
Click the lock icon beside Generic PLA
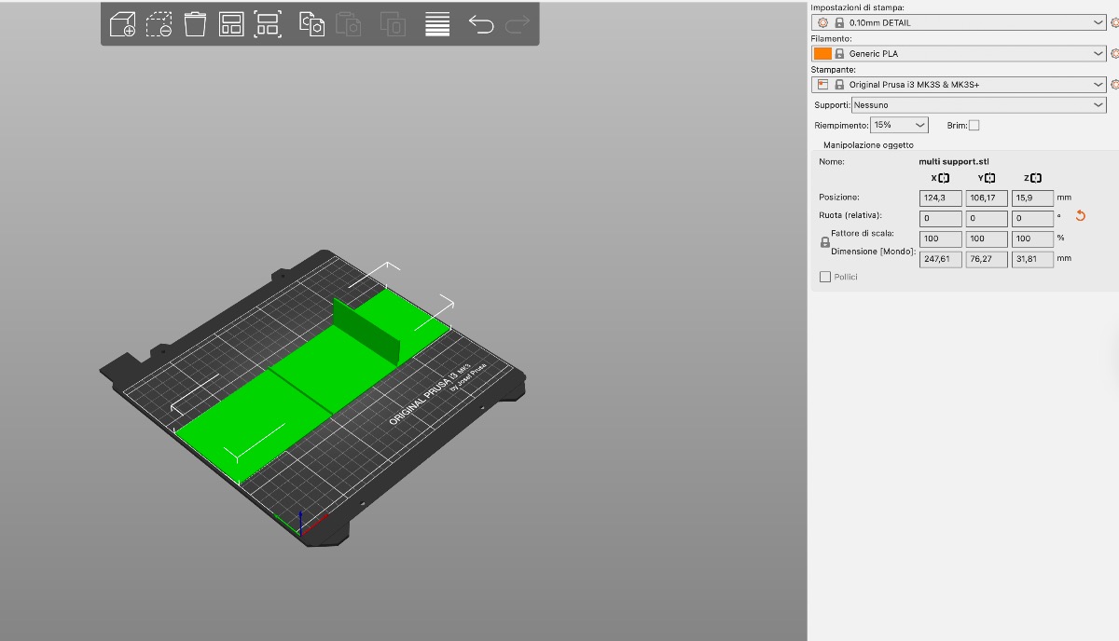pos(839,54)
